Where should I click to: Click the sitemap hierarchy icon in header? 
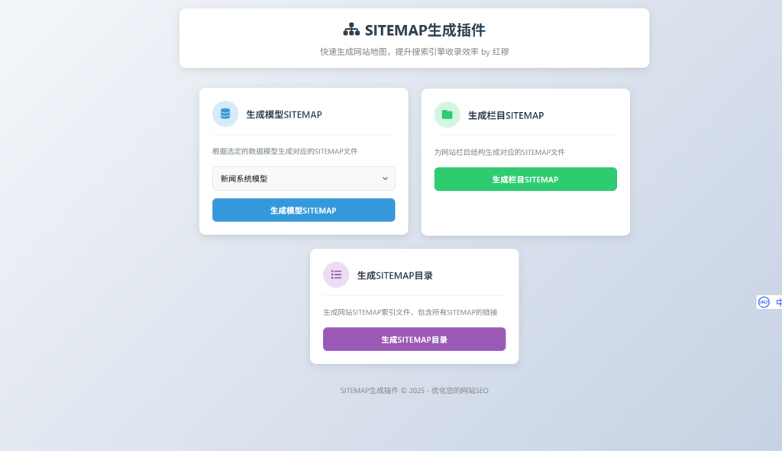(x=351, y=30)
